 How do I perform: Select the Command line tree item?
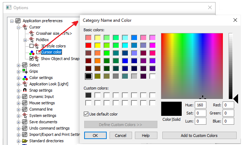click(x=41, y=109)
